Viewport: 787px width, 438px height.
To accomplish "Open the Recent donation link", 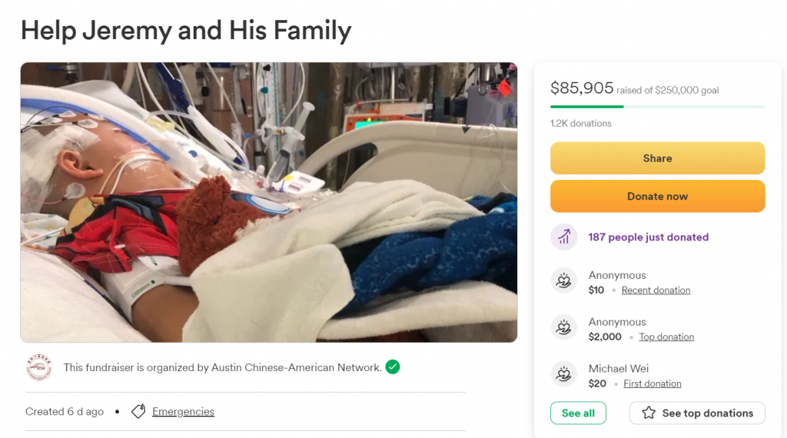I will pos(656,290).
